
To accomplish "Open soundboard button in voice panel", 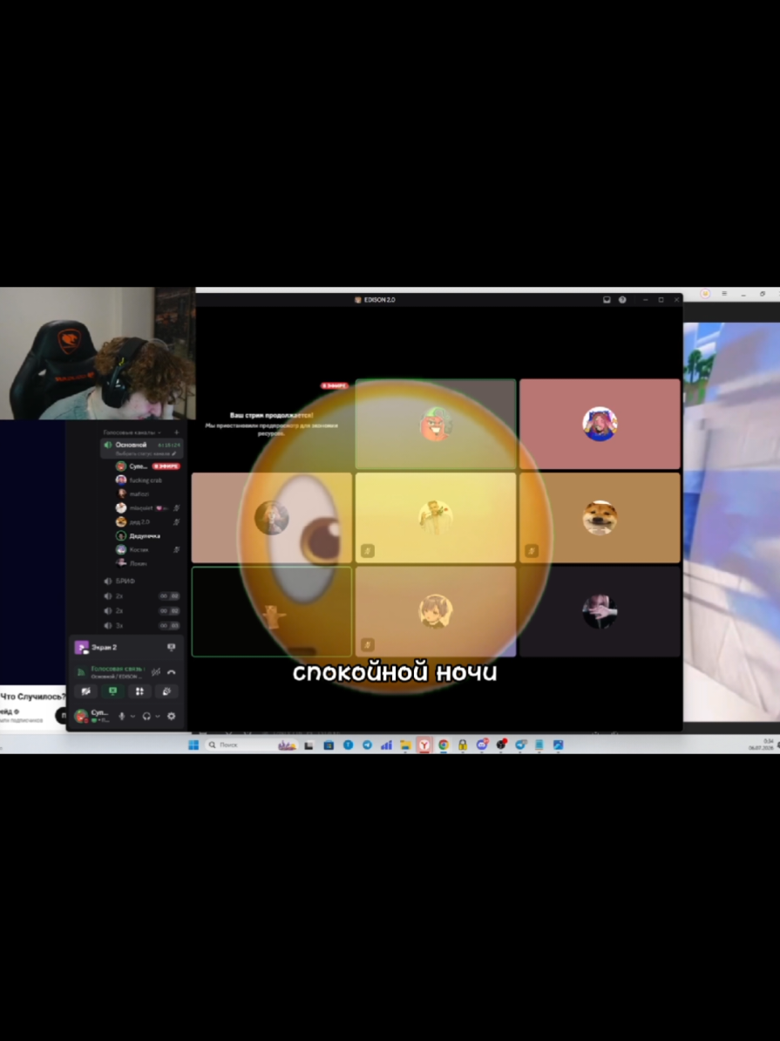I will pos(166,691).
